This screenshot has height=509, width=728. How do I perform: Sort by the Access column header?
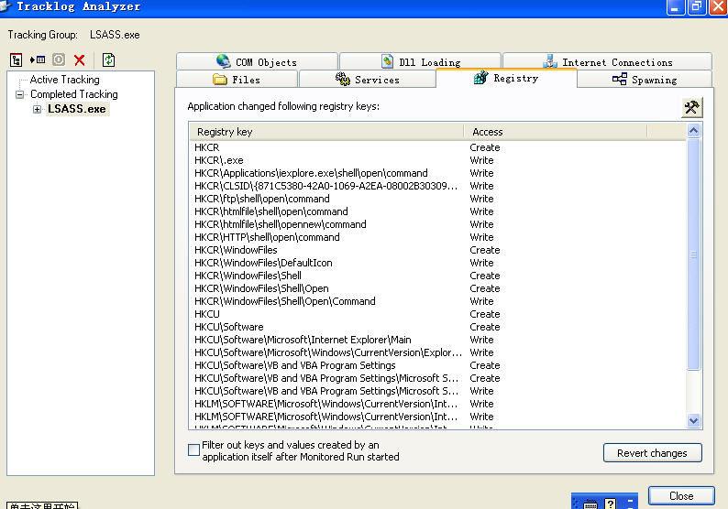pos(556,132)
